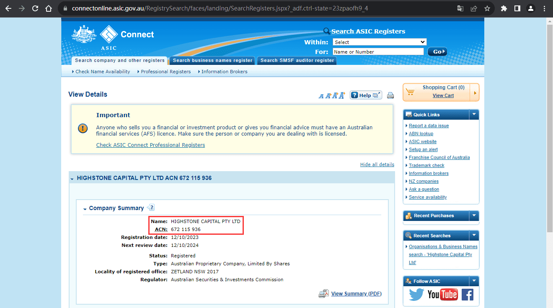Open the ABN lookup link
The width and height of the screenshot is (553, 308).
(421, 133)
